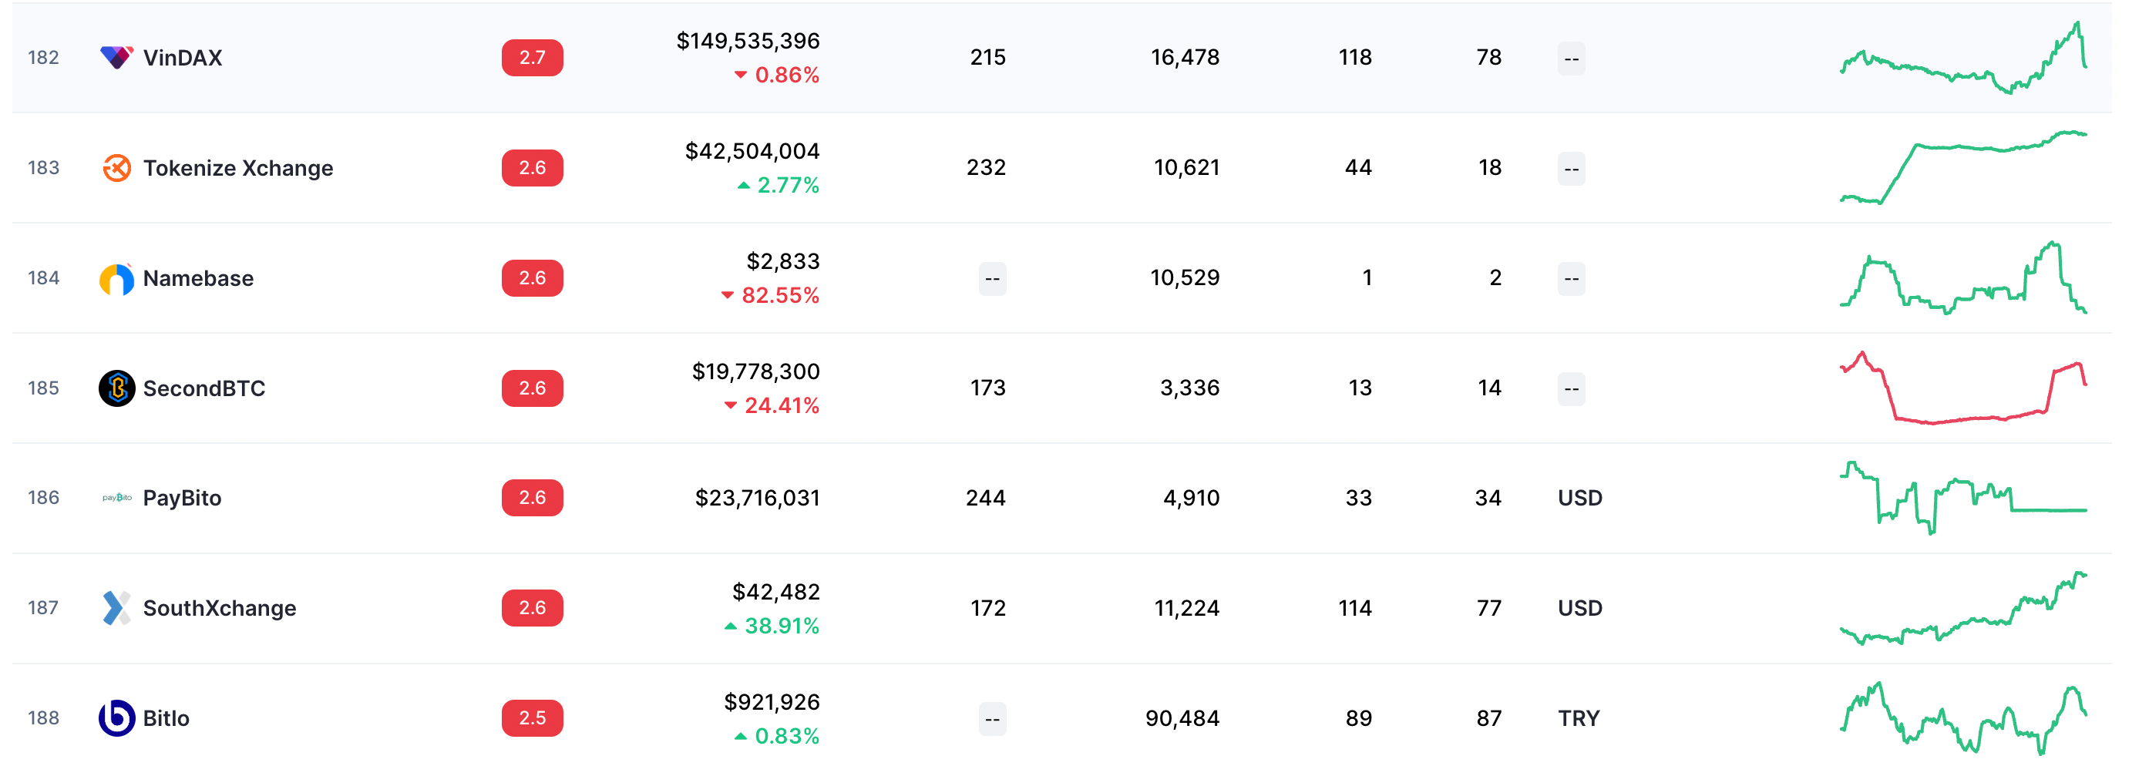Screen dimensions: 2149x766
Task: View SecondBTC red volume sparkline chart
Action: click(x=1964, y=388)
